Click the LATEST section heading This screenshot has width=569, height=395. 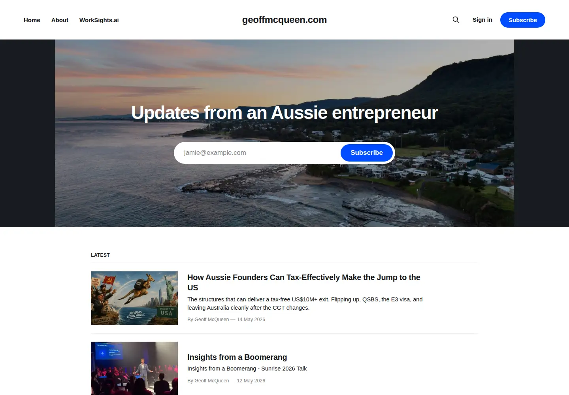100,255
